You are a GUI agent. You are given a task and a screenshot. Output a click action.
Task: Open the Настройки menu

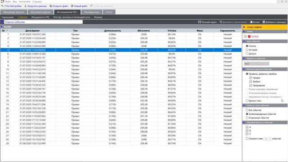(x=24, y=1)
